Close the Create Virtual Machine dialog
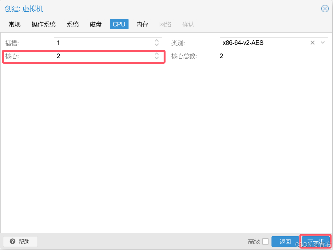333x250 pixels. 325,9
